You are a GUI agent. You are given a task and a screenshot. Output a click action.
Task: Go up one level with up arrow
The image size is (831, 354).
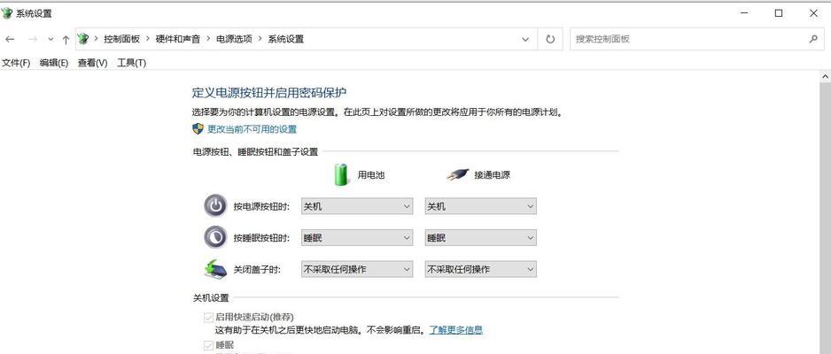[x=66, y=39]
